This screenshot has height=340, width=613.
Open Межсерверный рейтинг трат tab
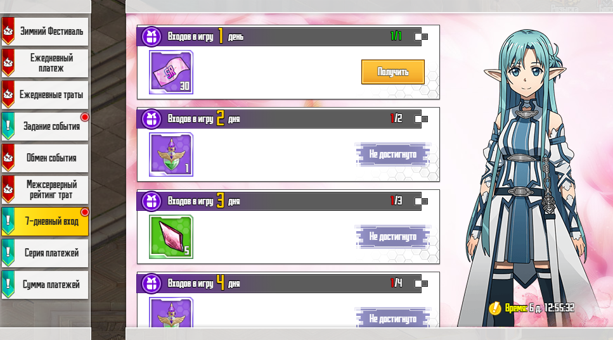(45, 189)
